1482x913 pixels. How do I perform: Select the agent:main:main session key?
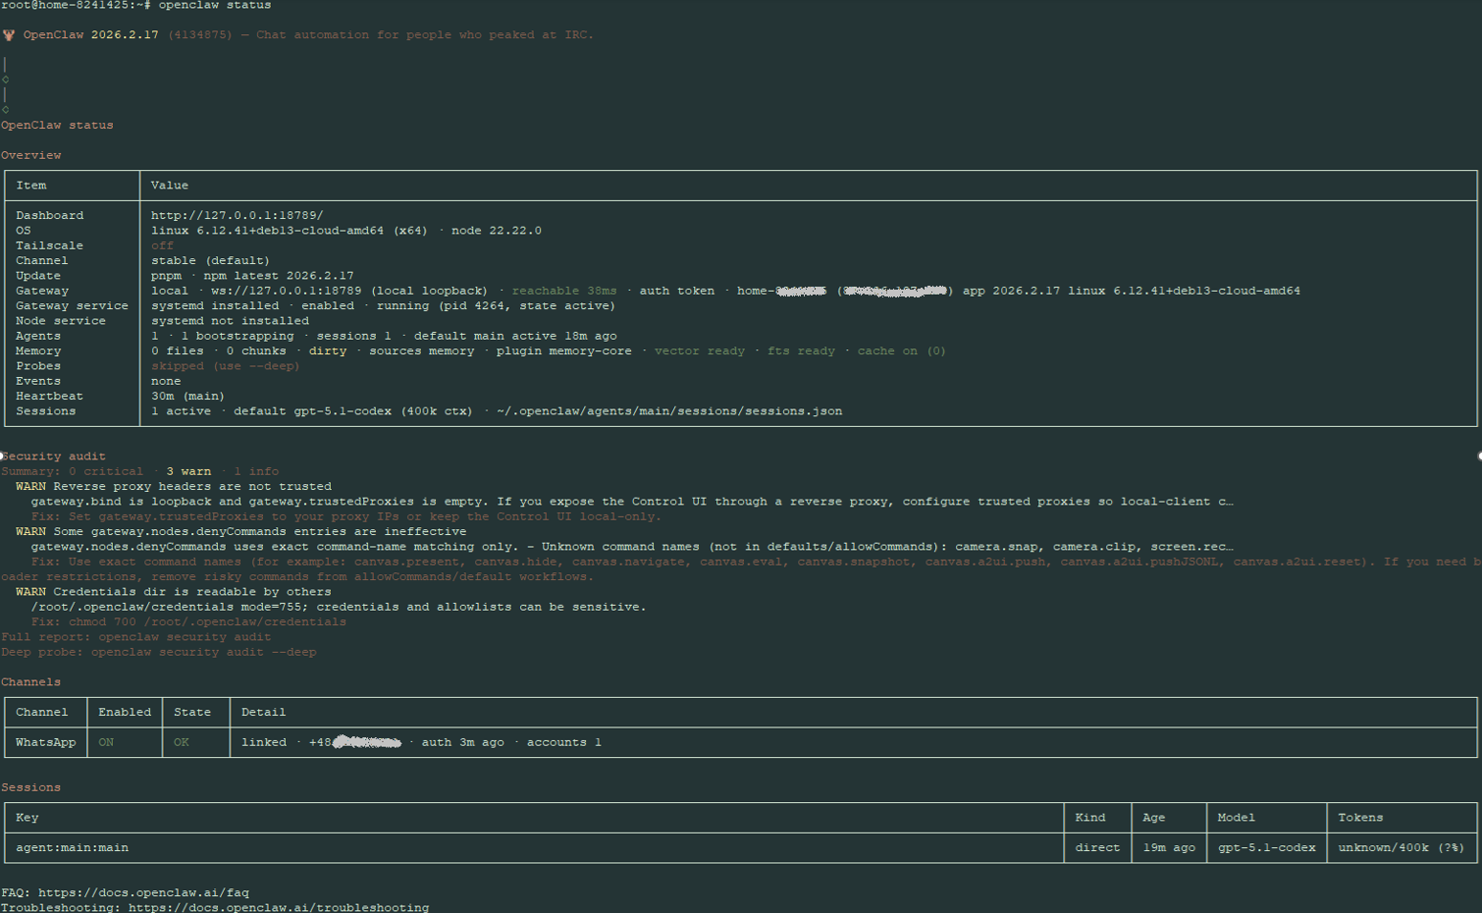click(x=72, y=847)
